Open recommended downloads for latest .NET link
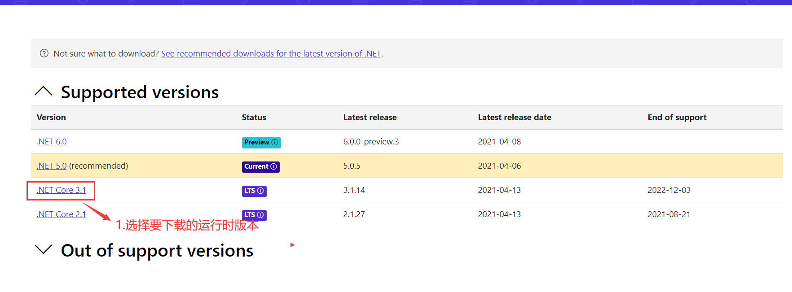The image size is (792, 292). (271, 54)
